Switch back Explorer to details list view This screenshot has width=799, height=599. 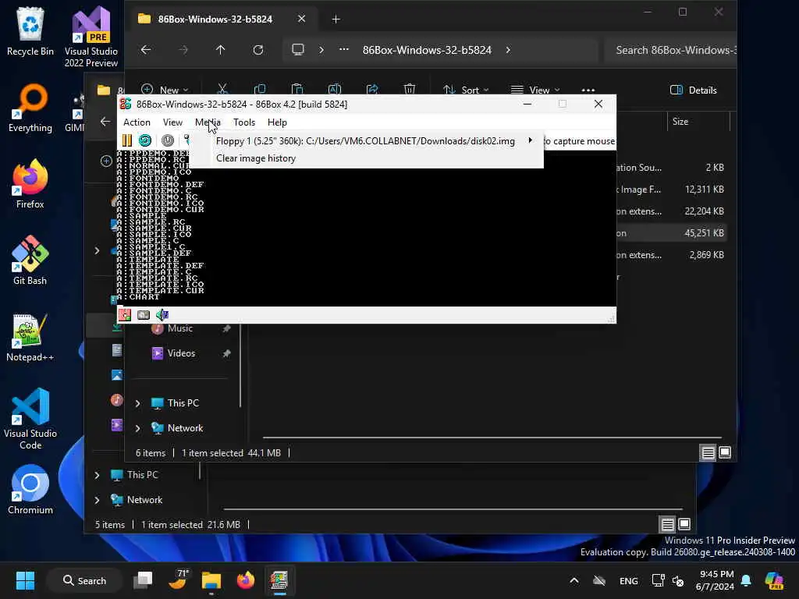point(668,524)
